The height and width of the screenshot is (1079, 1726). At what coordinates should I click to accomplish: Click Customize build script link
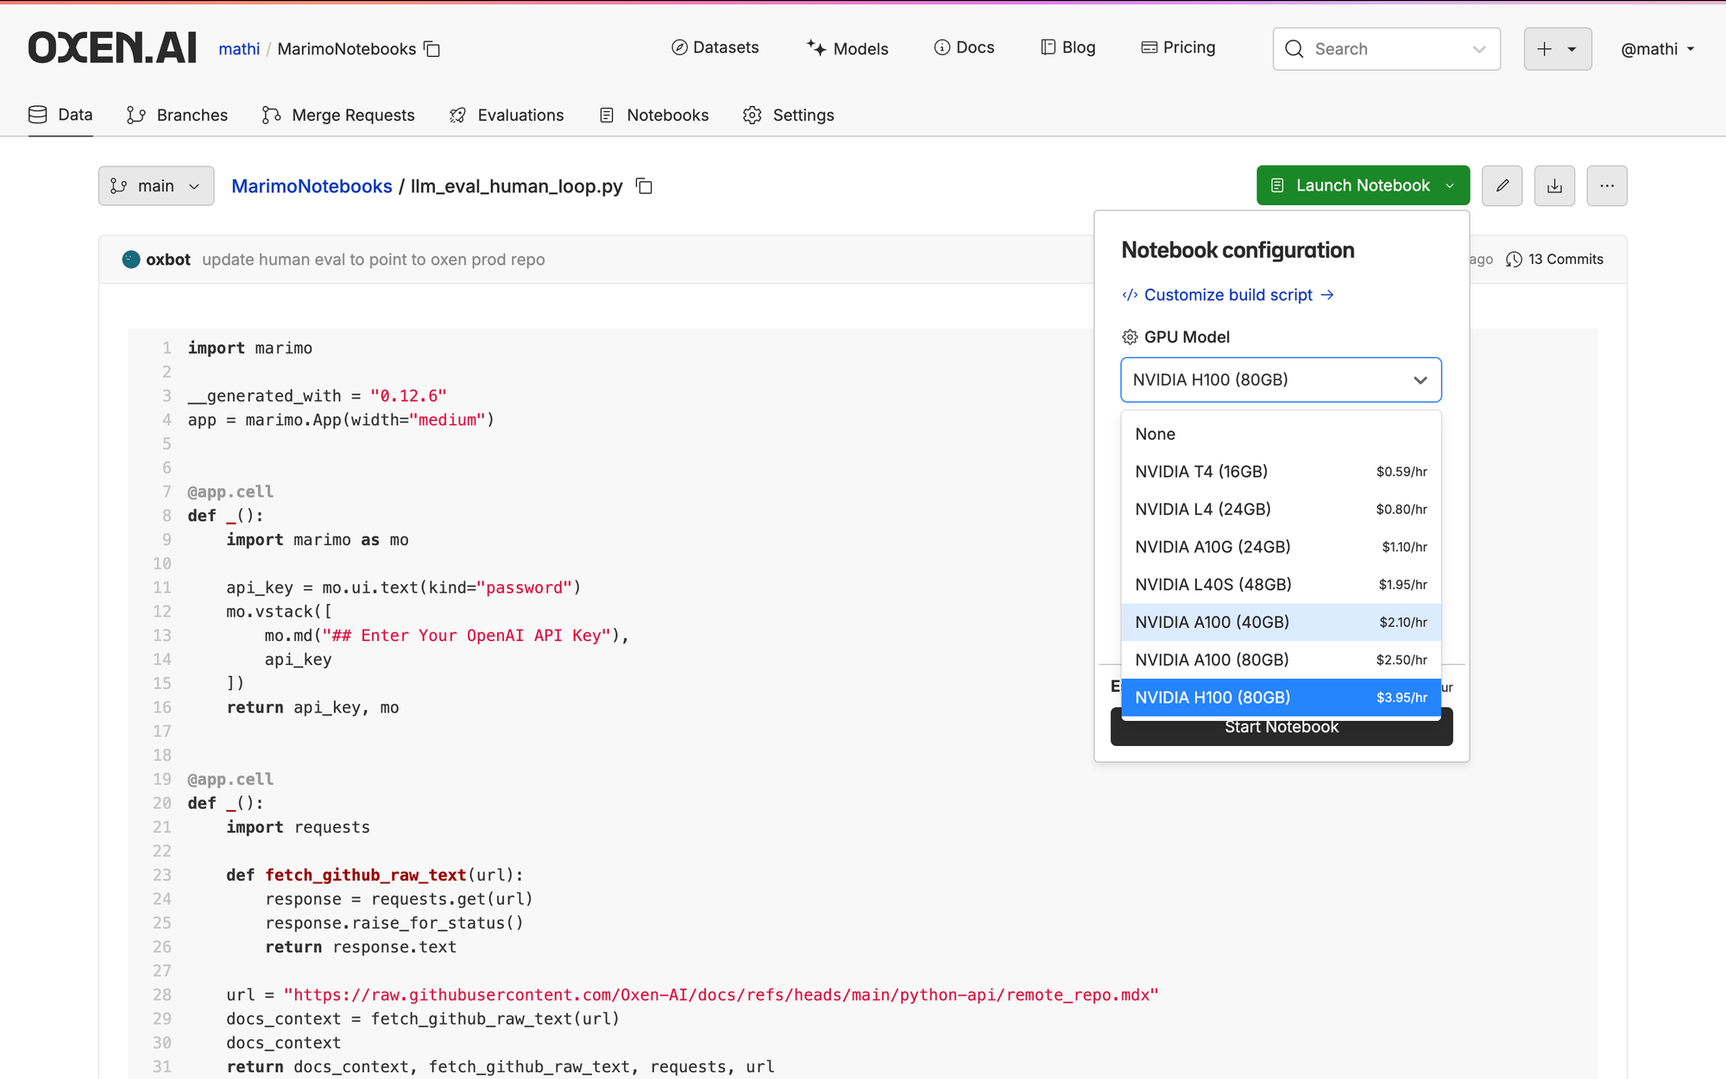[1228, 295]
